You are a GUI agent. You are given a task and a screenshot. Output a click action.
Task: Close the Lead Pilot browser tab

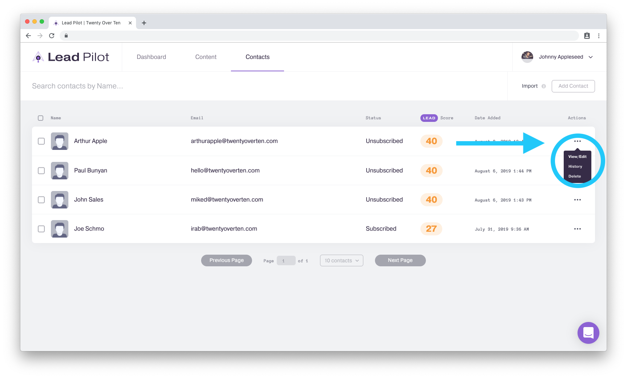click(130, 23)
